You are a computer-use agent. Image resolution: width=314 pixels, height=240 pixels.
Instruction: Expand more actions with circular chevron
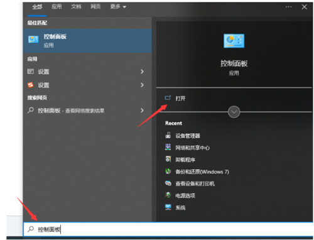[x=234, y=112]
